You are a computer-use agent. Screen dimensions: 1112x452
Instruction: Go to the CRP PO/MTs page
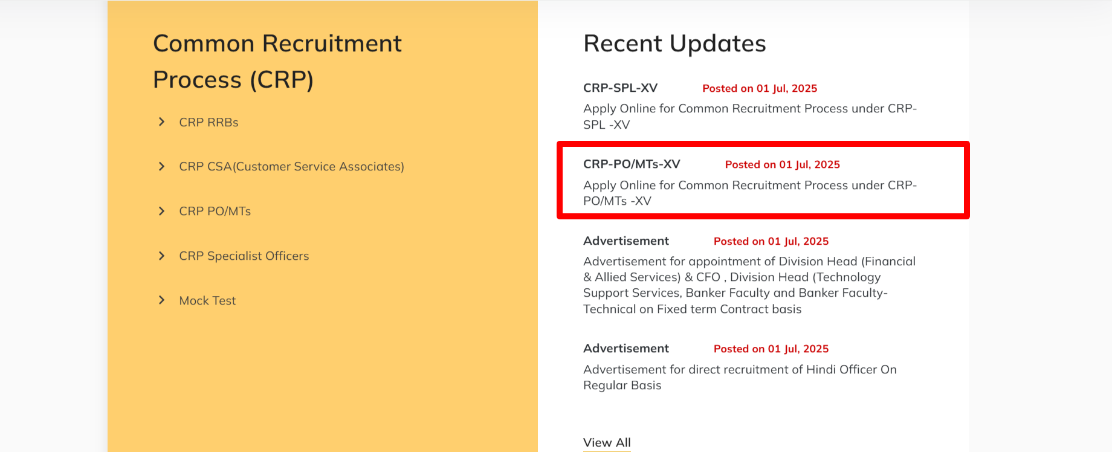[x=215, y=211]
